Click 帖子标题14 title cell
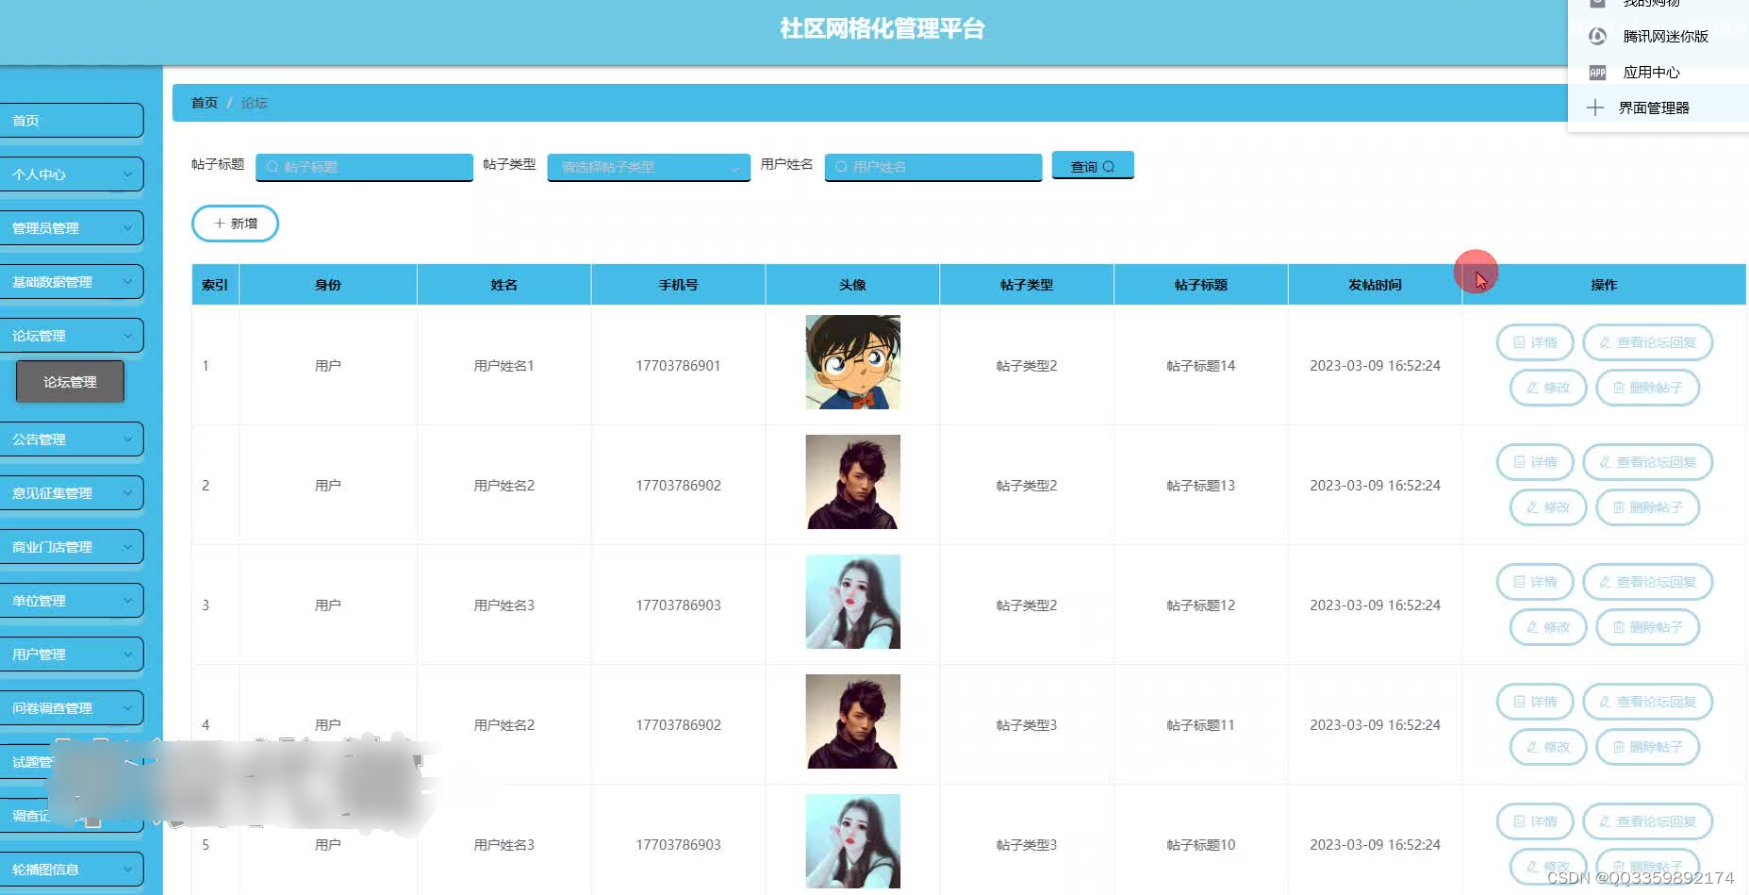1749x895 pixels. (1200, 366)
